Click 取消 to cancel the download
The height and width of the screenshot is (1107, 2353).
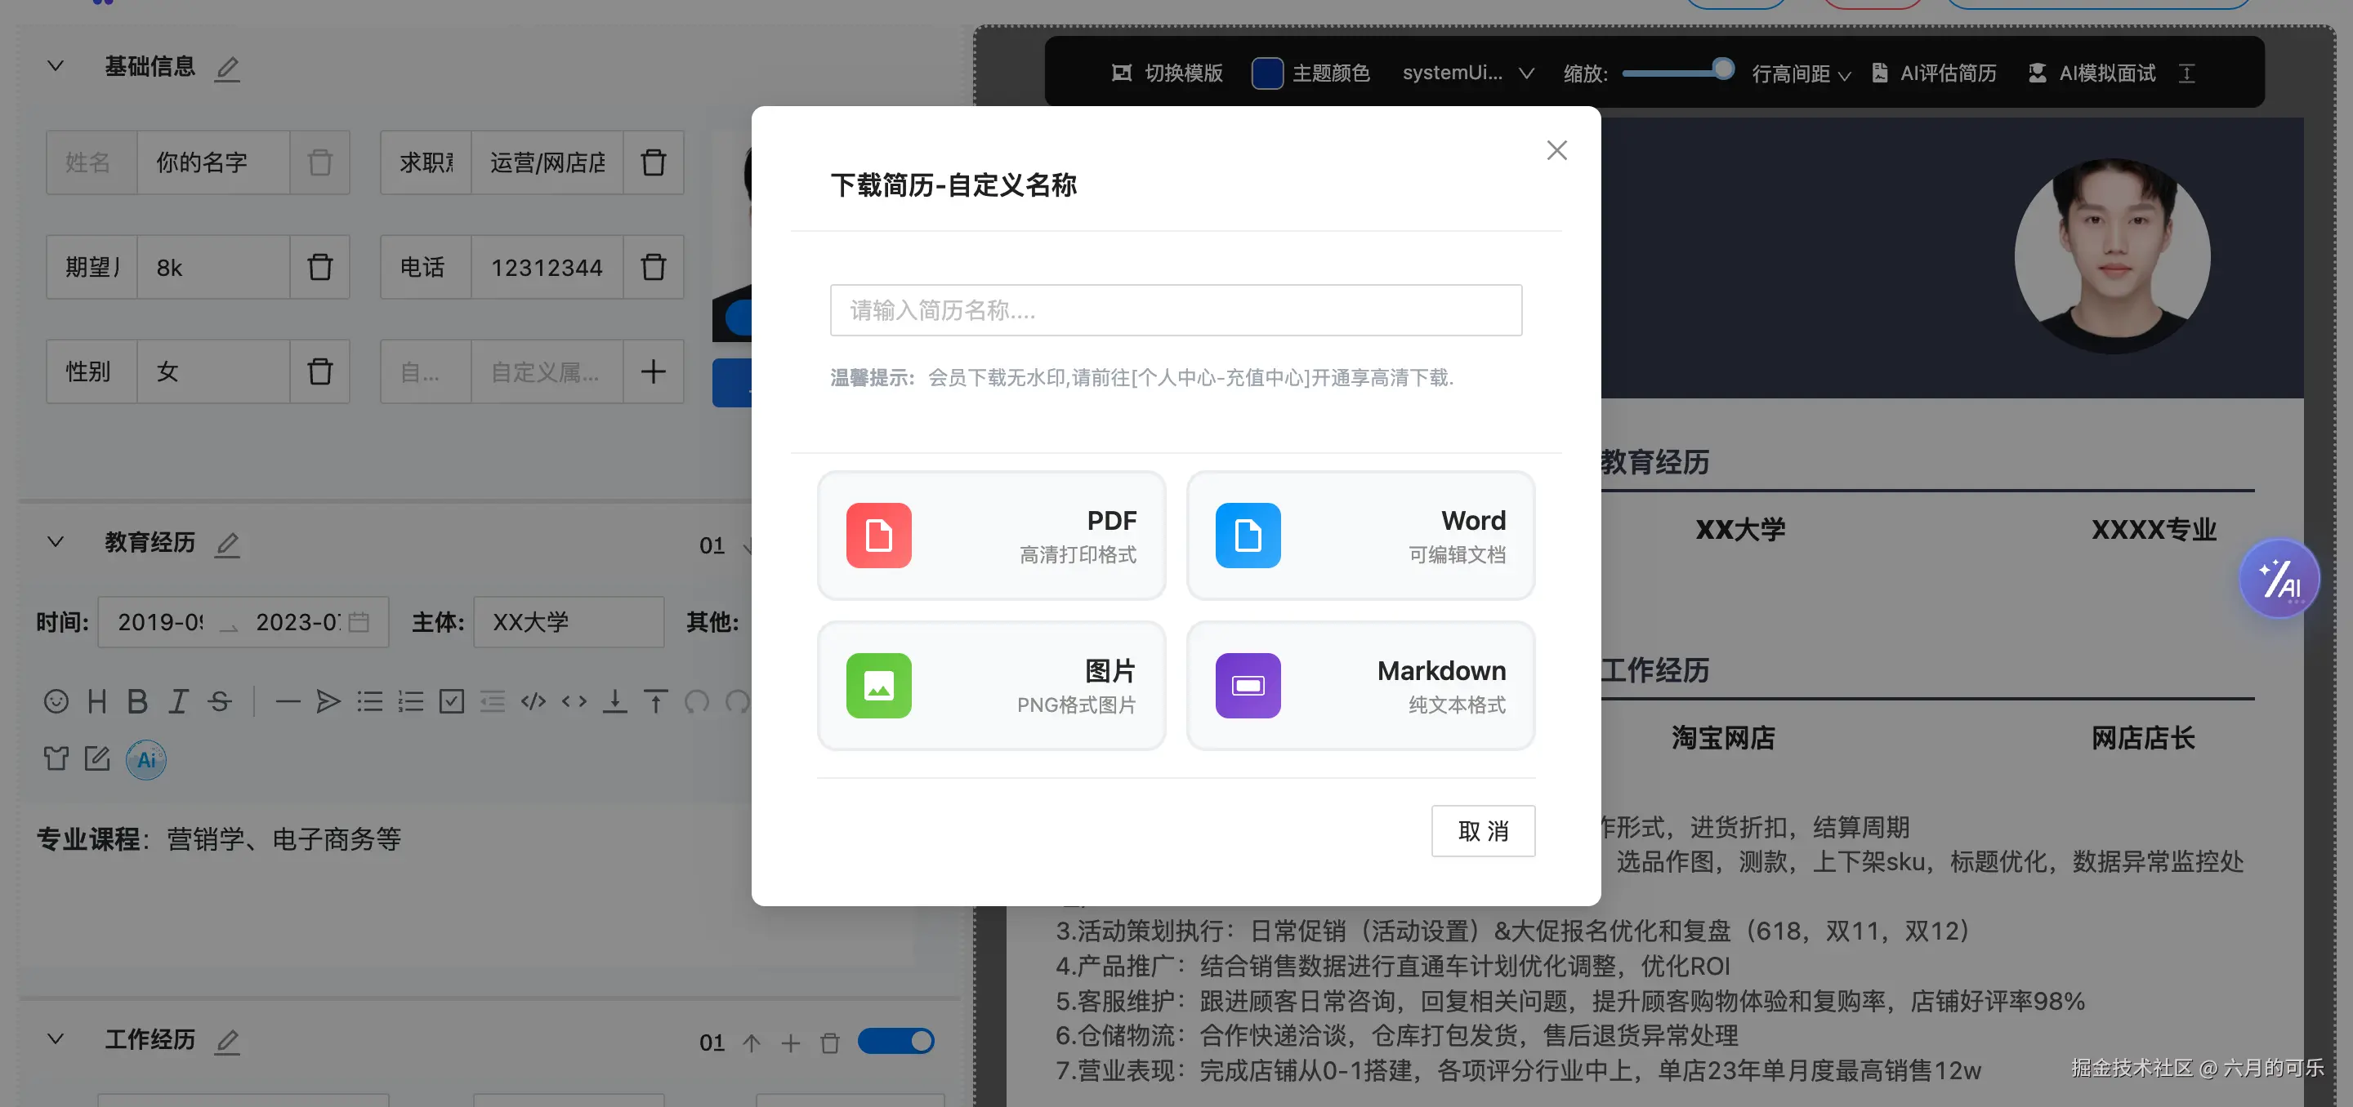click(x=1483, y=831)
